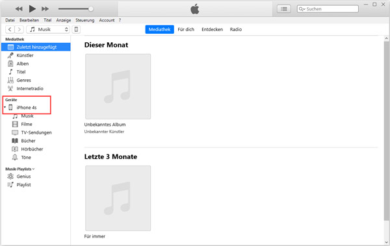
Task: Open the Anzeige menu
Action: coord(64,20)
